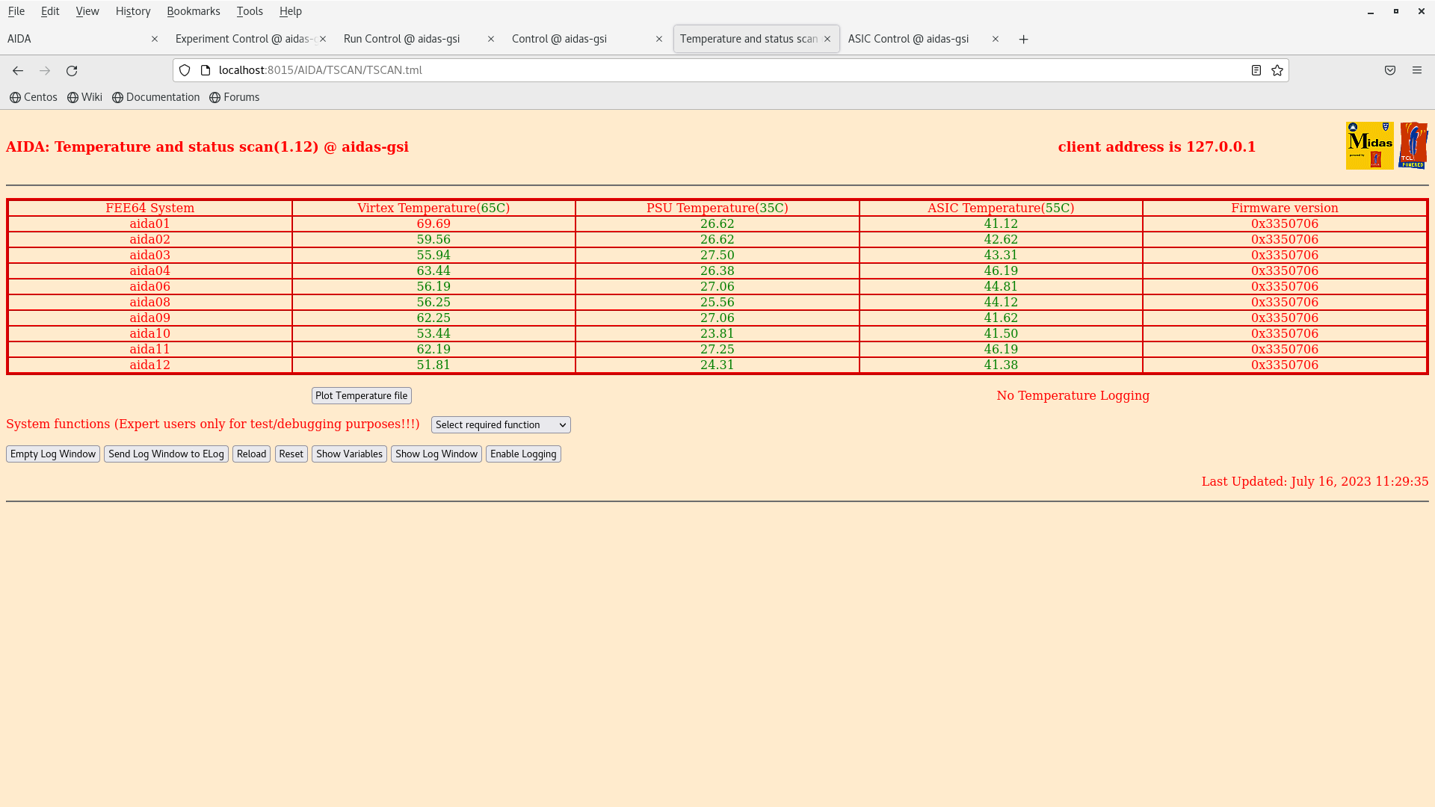Toggle reader view icon in address bar

1256,70
